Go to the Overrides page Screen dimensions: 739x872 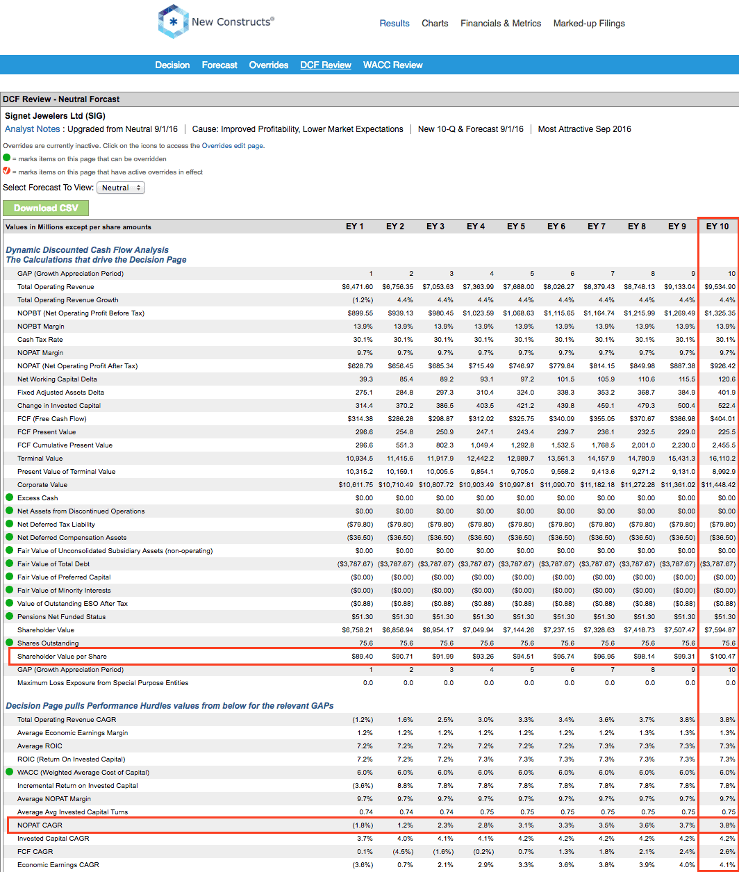pyautogui.click(x=269, y=65)
